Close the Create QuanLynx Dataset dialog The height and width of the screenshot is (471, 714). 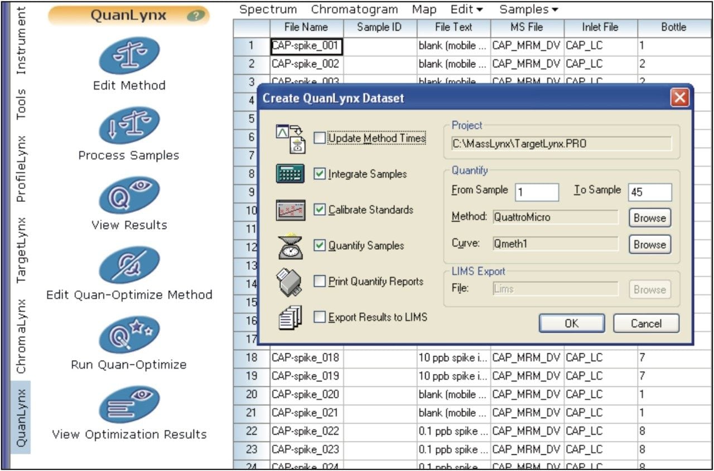[679, 98]
